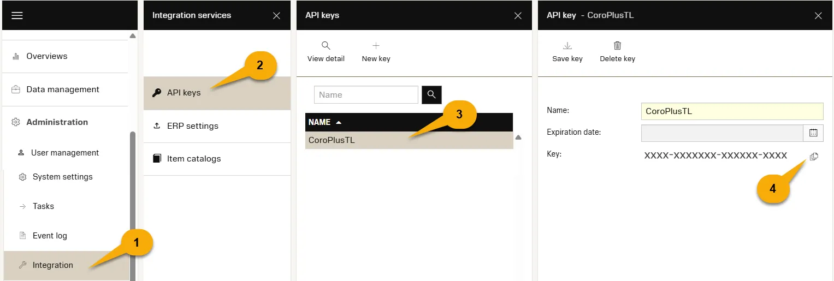Open Integration in the sidebar
Image resolution: width=834 pixels, height=281 pixels.
pos(52,265)
